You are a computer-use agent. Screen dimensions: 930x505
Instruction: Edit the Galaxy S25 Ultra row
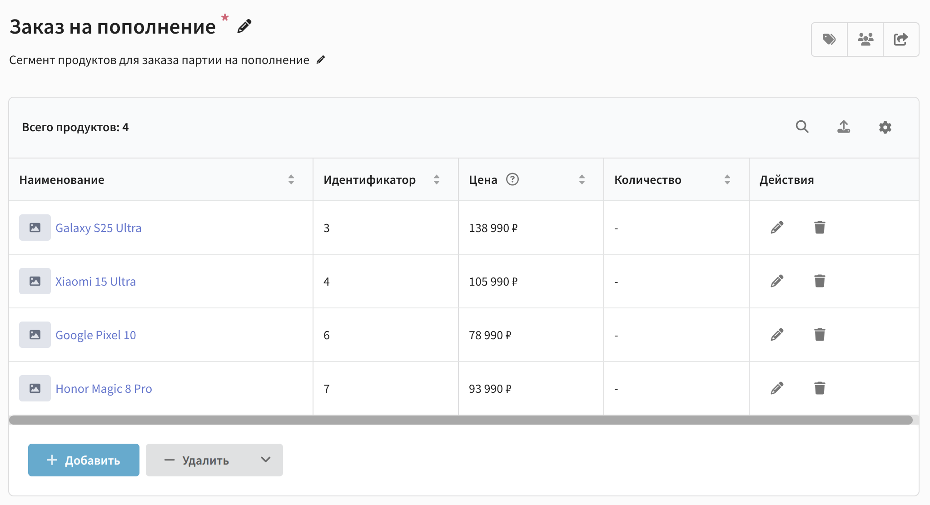(777, 228)
